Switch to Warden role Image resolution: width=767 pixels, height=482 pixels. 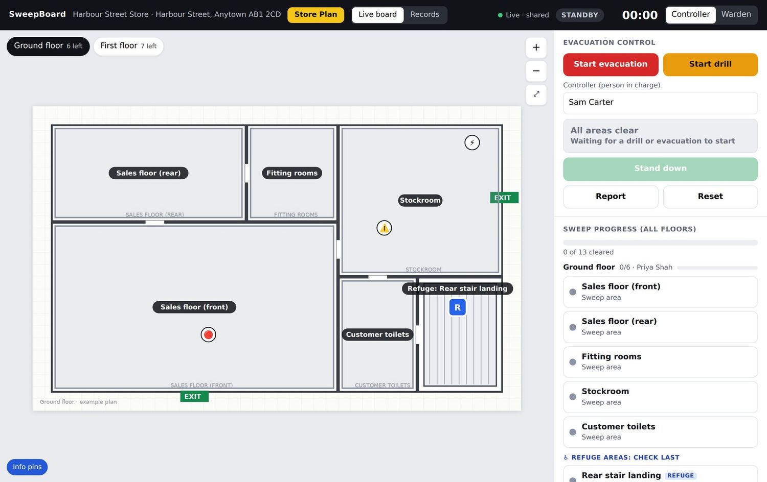(736, 14)
